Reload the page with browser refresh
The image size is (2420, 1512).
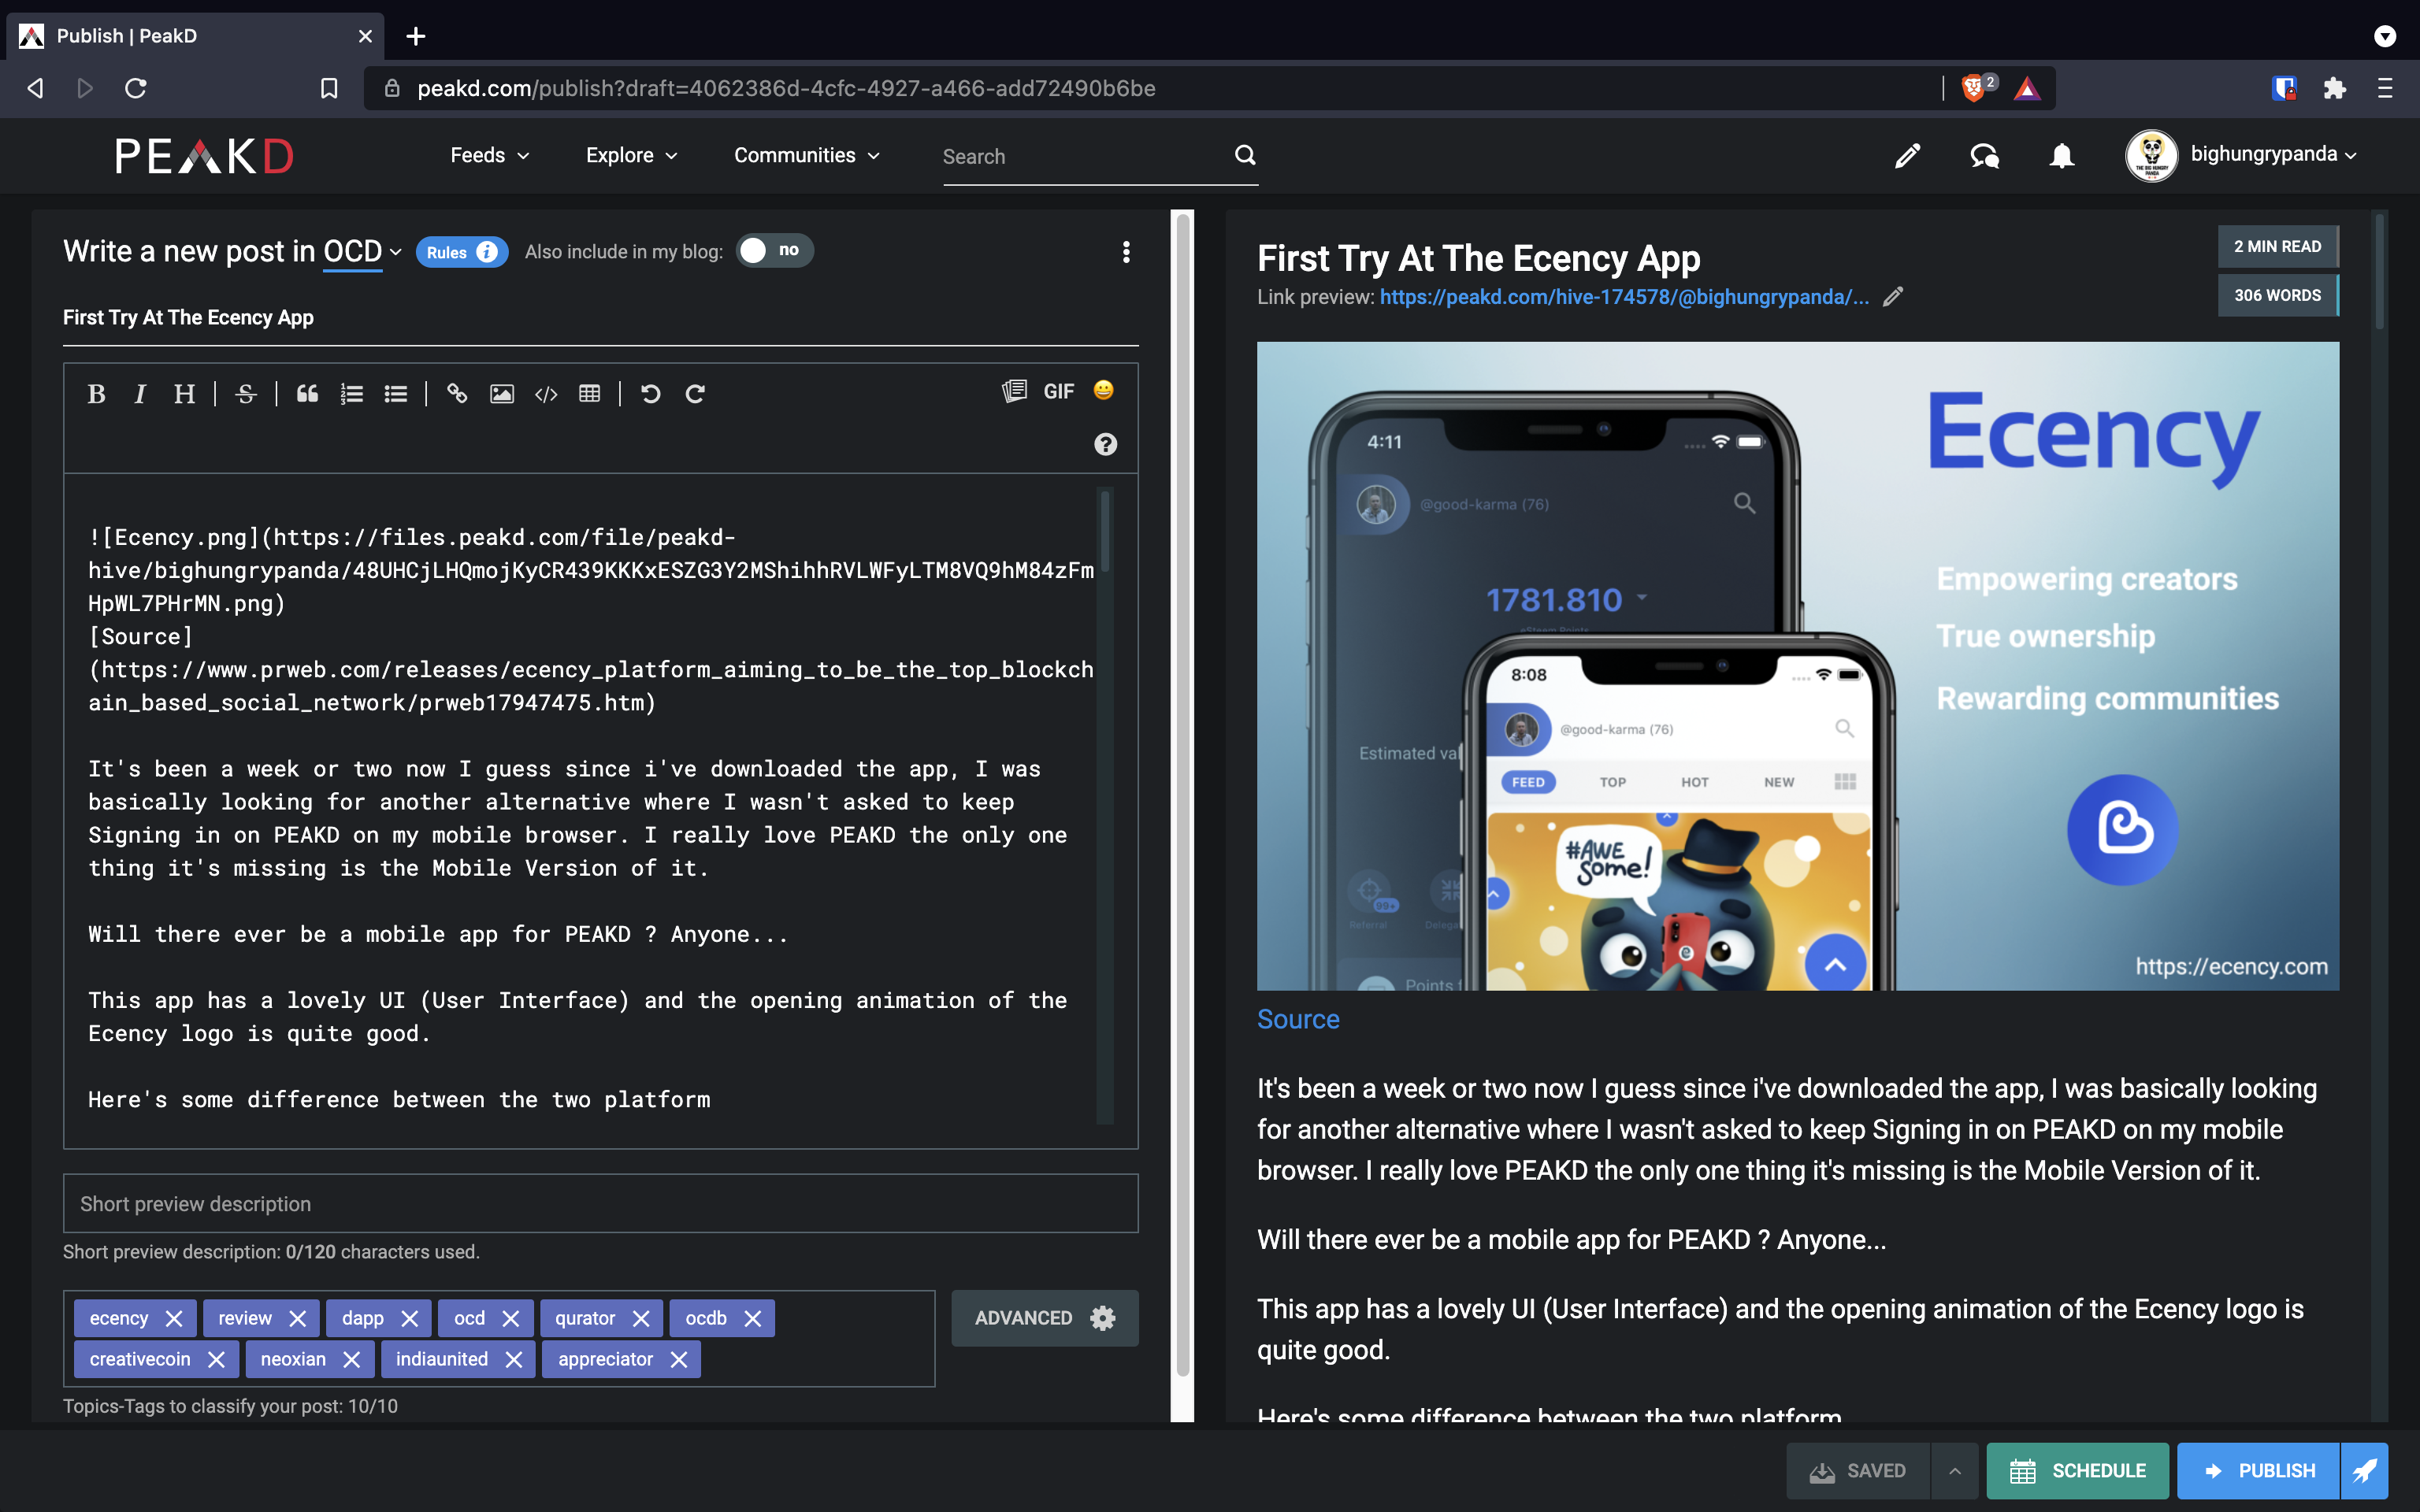136,88
